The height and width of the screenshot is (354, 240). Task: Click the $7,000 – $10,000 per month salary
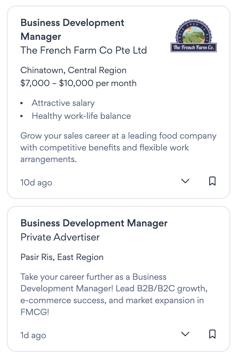point(78,83)
